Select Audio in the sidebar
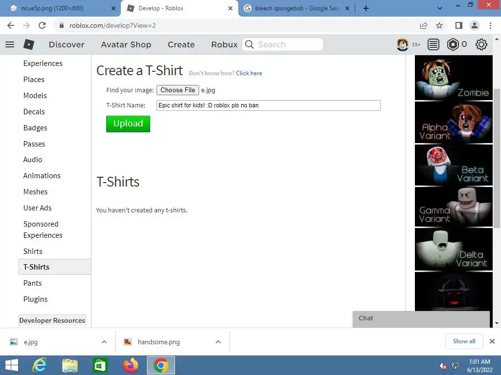The height and width of the screenshot is (375, 501). coord(33,160)
